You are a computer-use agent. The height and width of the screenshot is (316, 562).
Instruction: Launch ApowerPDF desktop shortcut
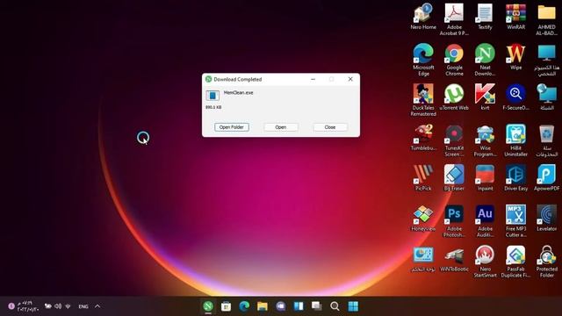(x=546, y=177)
